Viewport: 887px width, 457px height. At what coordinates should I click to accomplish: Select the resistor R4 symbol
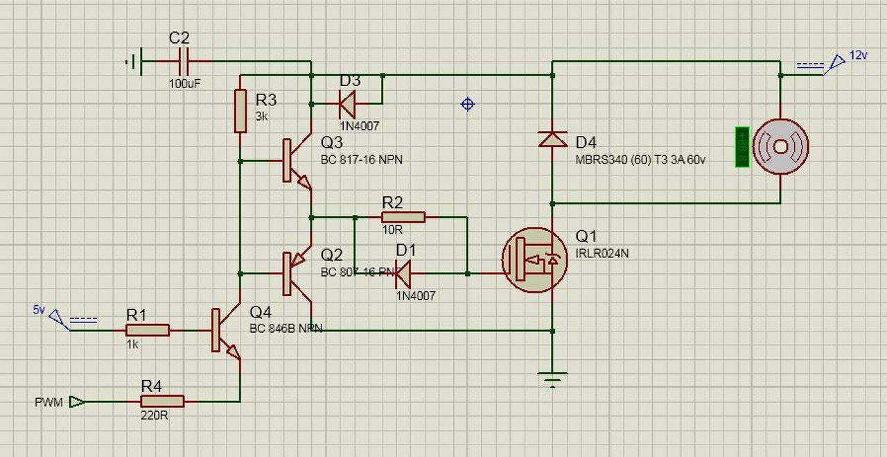(x=163, y=401)
